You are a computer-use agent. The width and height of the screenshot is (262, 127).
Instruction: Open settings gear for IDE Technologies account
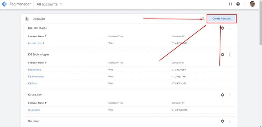(222, 54)
